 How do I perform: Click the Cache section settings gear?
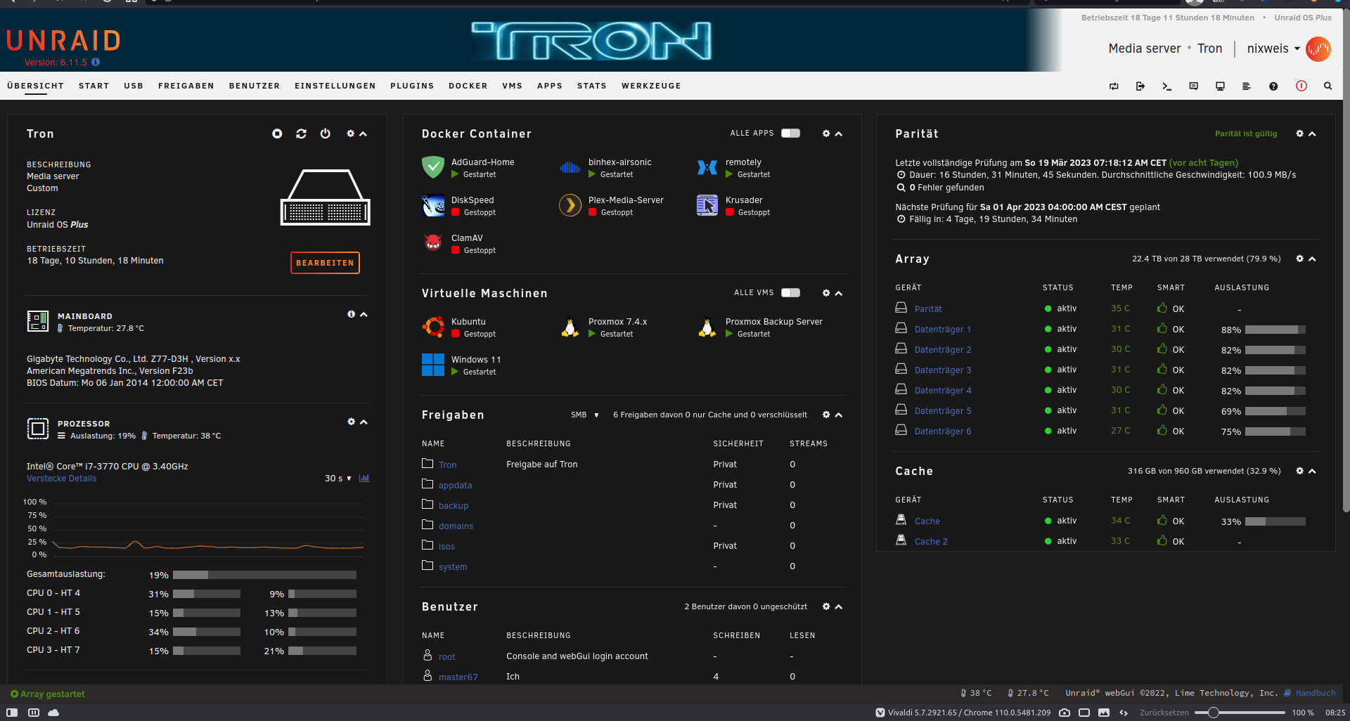click(x=1299, y=471)
